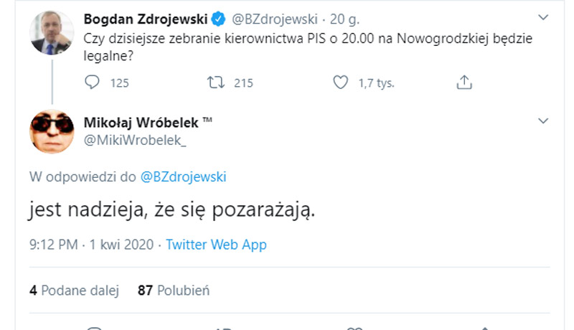Screen dimensions: 574x330
Task: Click the Mikołaj Wróbelek display name
Action: pyautogui.click(x=141, y=123)
